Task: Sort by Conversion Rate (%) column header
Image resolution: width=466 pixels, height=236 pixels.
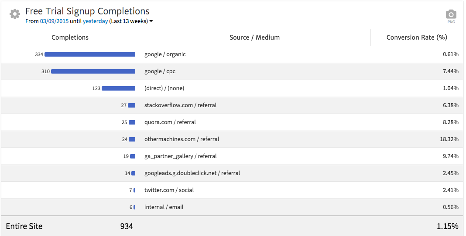Action: point(416,37)
